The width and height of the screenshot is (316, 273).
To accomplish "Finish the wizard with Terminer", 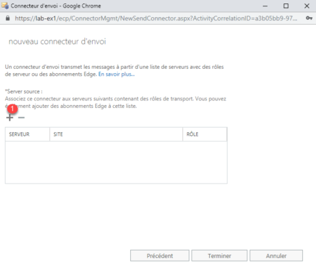I will 219,256.
